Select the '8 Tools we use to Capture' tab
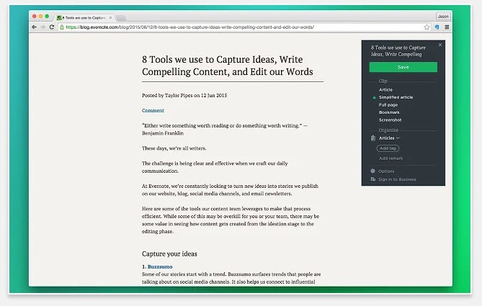 tap(84, 18)
